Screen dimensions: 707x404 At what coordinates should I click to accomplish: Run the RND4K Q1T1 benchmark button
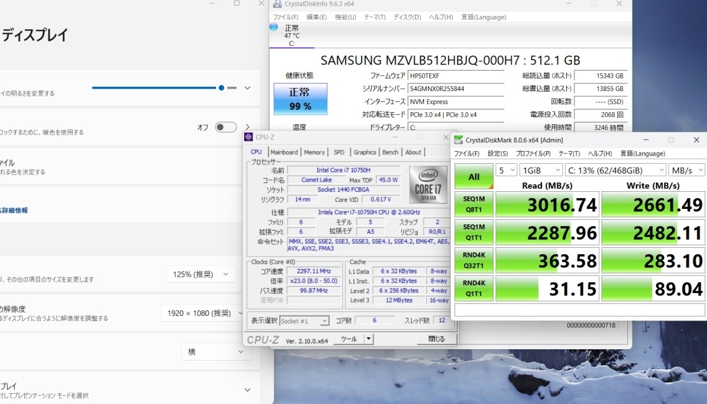474,288
